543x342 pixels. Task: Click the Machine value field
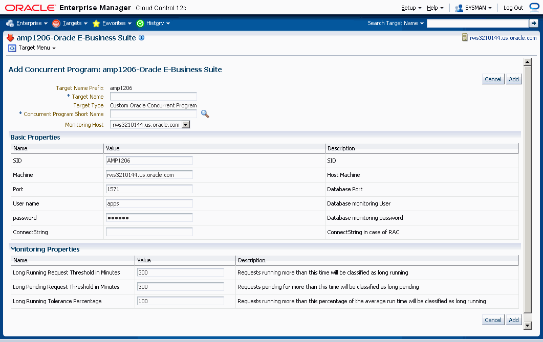point(149,175)
